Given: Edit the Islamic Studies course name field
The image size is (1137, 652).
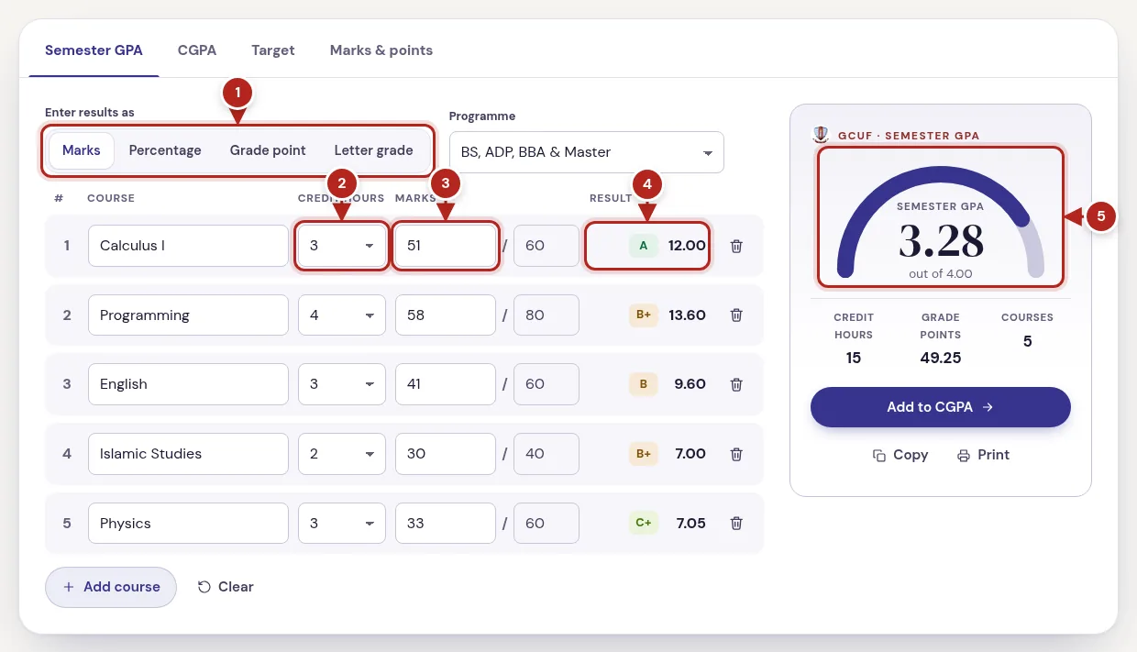Looking at the screenshot, I should (188, 454).
